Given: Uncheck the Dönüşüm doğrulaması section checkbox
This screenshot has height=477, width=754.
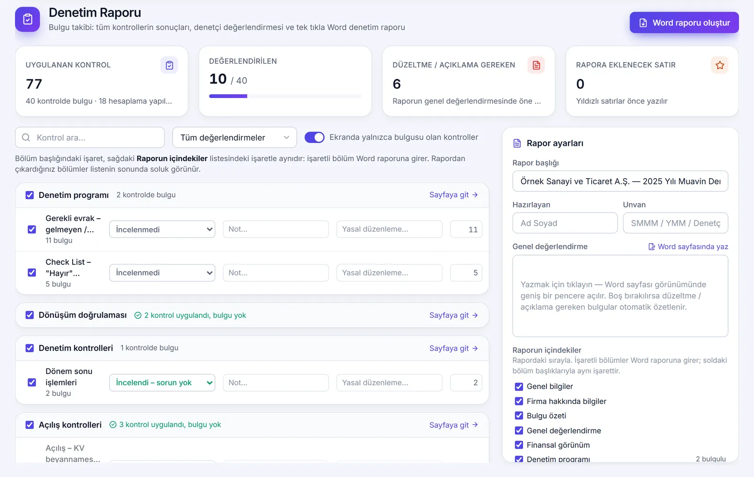Looking at the screenshot, I should 30,315.
